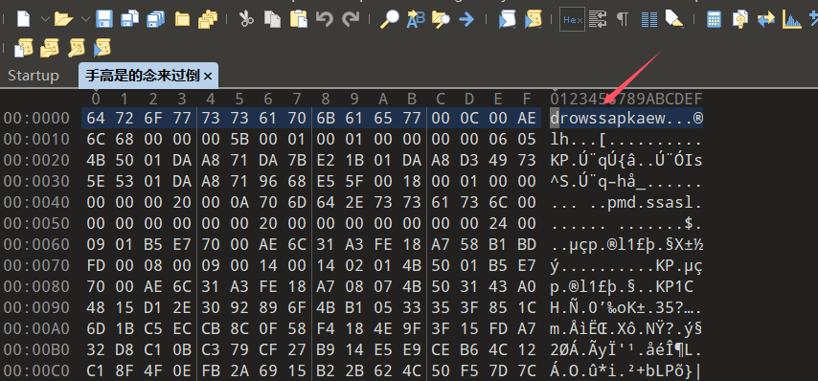Click hex byte AE ending row 00:0000
The width and height of the screenshot is (818, 381).
(527, 119)
